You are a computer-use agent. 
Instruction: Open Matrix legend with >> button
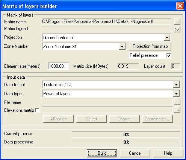point(177,29)
